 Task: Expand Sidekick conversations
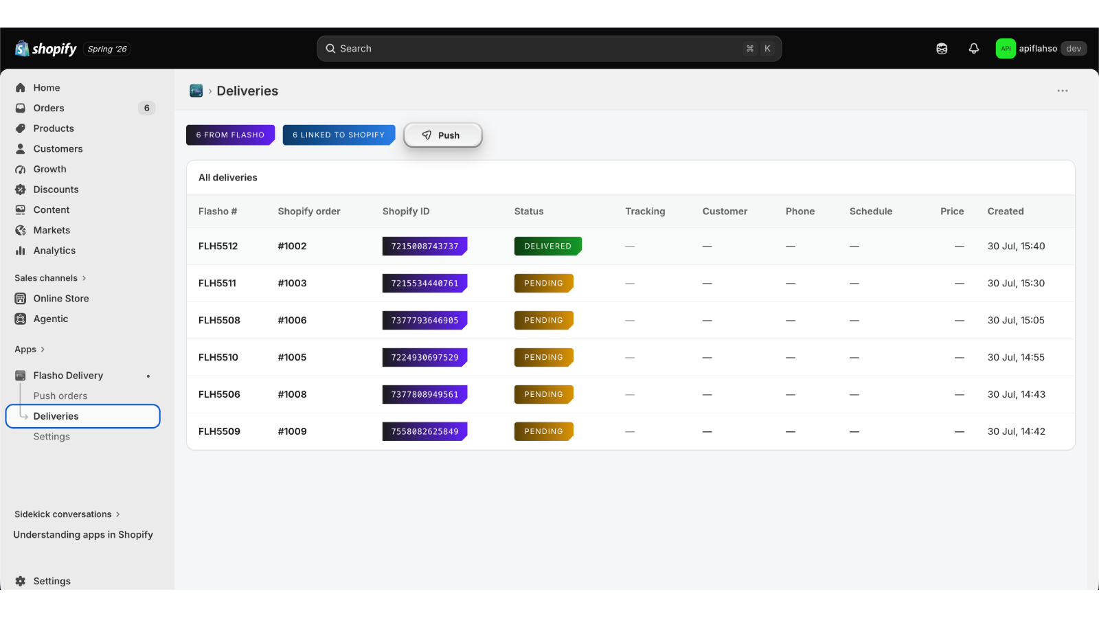[x=67, y=514]
